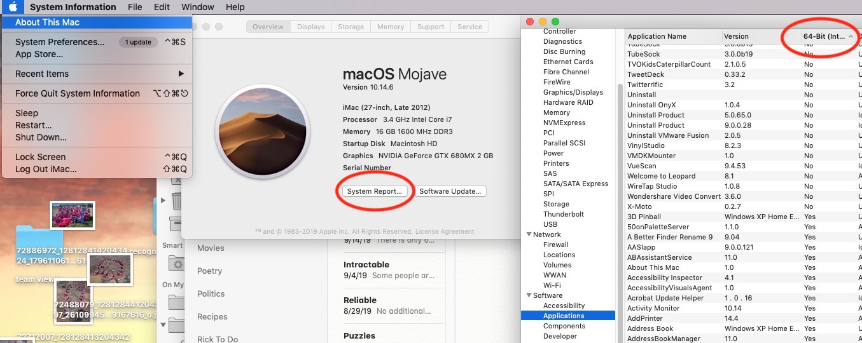This screenshot has width=862, height=343.
Task: Select the WireTap Studio row
Action: click(744, 186)
